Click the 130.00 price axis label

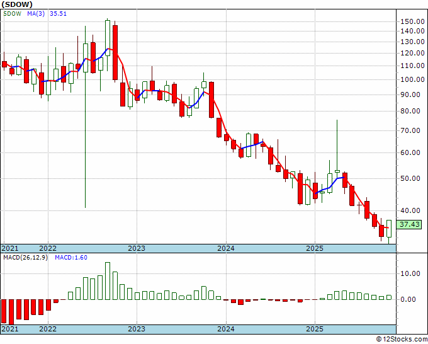412,42
